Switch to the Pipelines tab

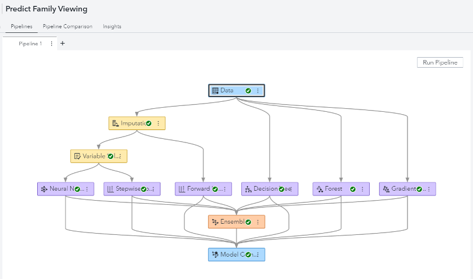point(21,26)
